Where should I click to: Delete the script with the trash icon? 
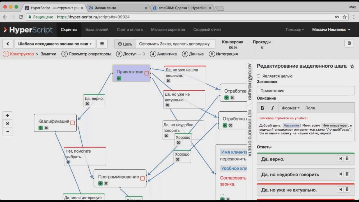click(349, 43)
